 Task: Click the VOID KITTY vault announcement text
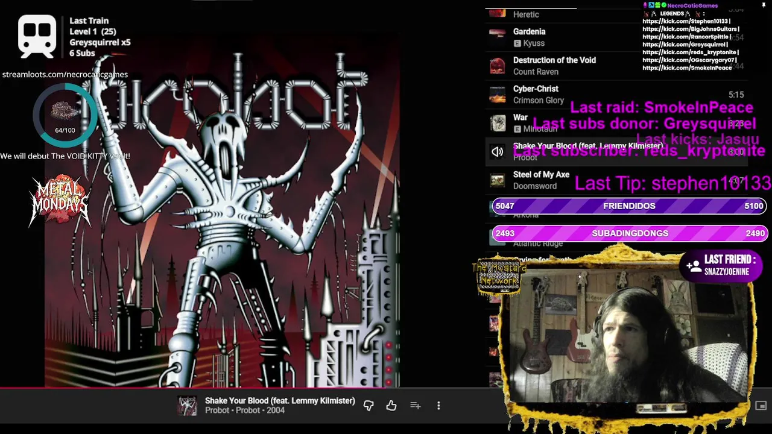pos(65,156)
